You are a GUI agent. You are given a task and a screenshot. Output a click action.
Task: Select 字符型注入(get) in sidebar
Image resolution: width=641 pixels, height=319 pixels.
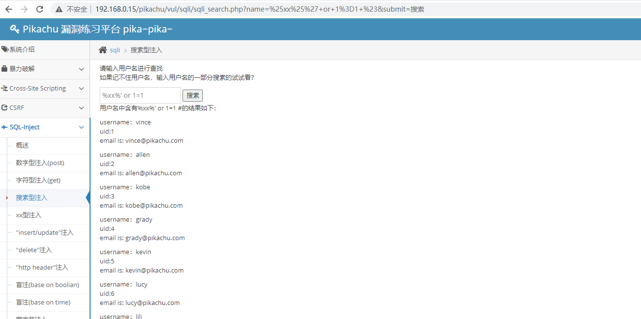(x=38, y=180)
